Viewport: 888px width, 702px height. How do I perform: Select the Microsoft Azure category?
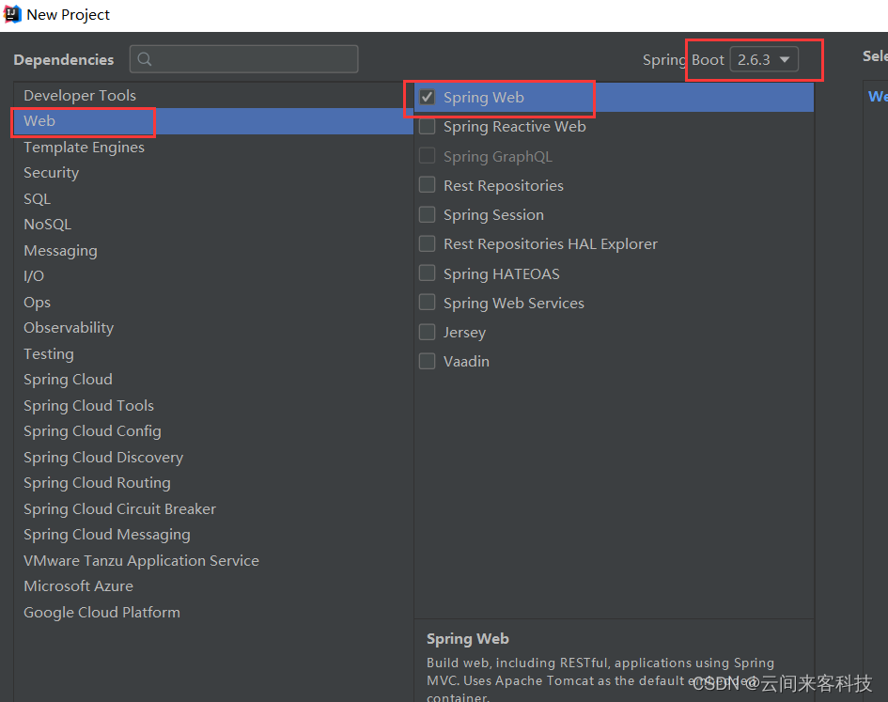213,585
